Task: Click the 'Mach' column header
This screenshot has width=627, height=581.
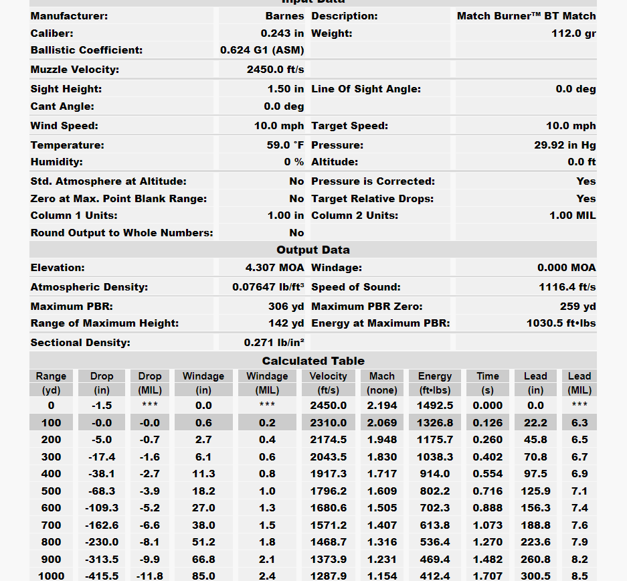Action: click(382, 376)
